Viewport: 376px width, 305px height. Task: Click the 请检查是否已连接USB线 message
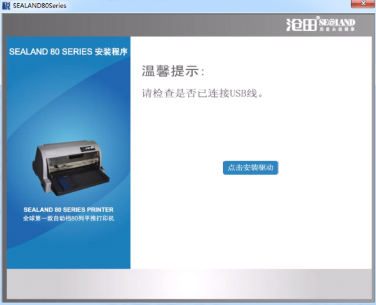(203, 94)
